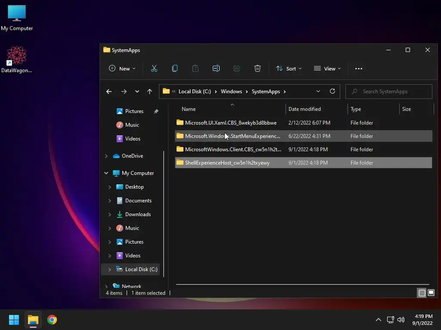Open the View options dropdown
This screenshot has width=441, height=330.
click(327, 68)
